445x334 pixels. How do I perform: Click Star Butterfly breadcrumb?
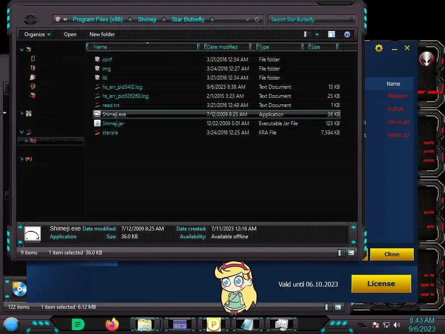(188, 19)
